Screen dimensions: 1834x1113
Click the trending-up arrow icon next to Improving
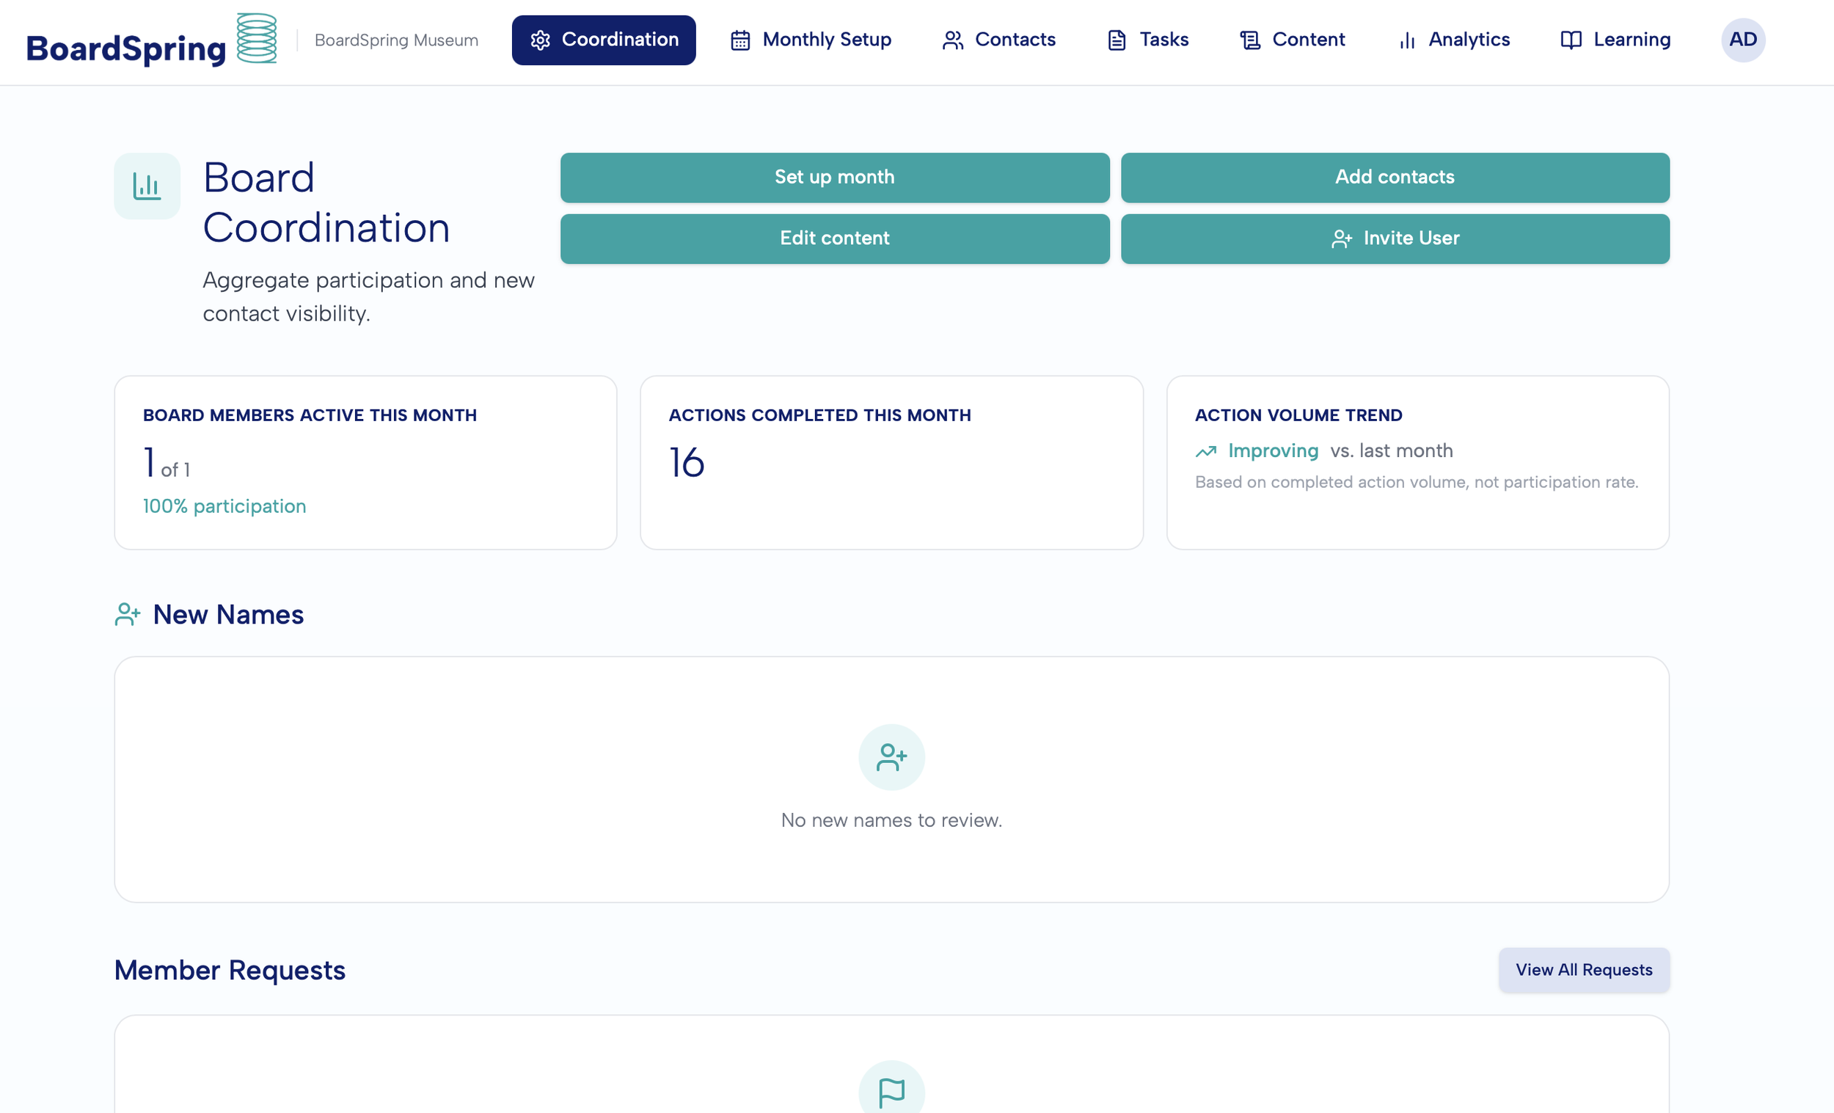coord(1206,451)
